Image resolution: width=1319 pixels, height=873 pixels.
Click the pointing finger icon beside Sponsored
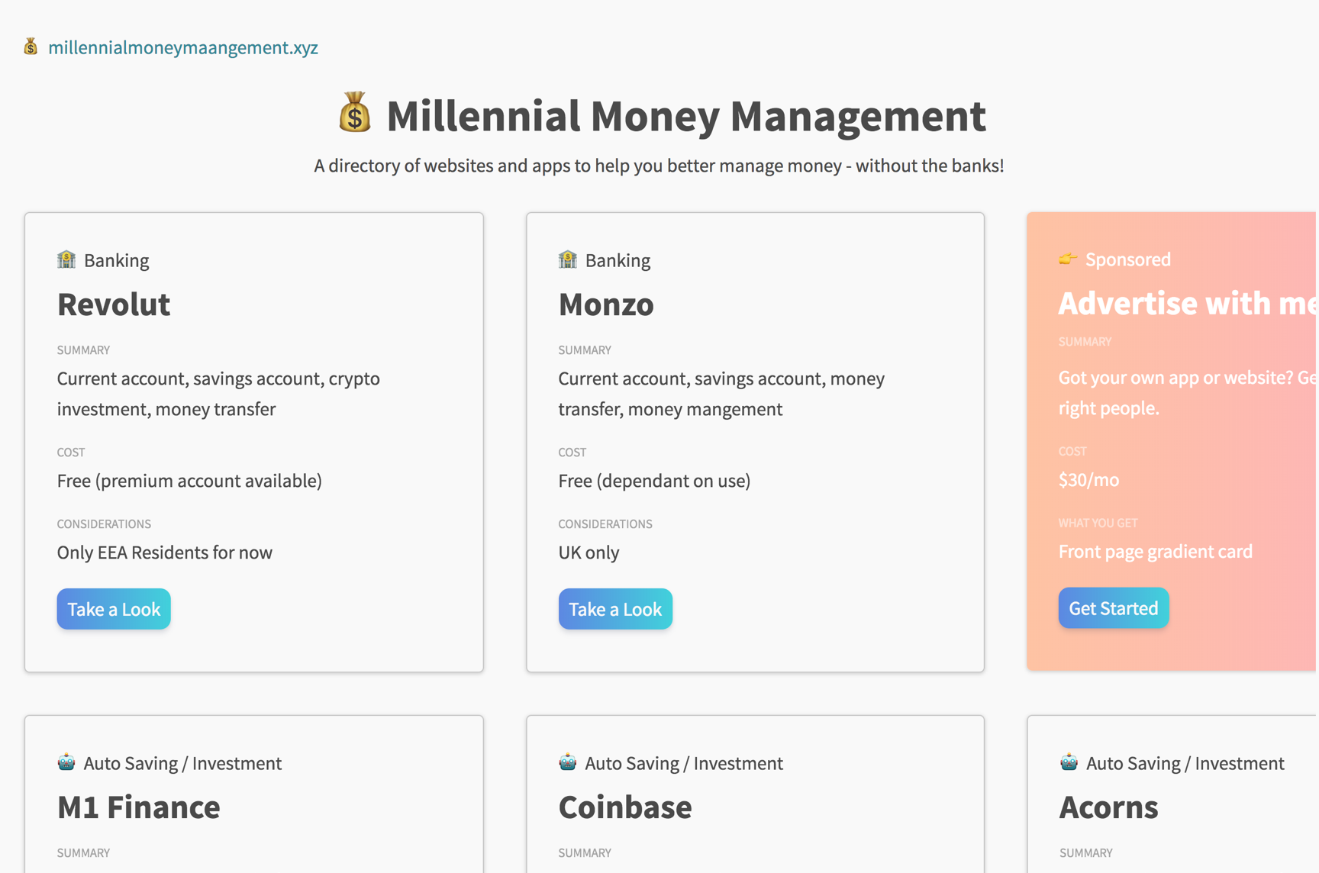click(1068, 259)
